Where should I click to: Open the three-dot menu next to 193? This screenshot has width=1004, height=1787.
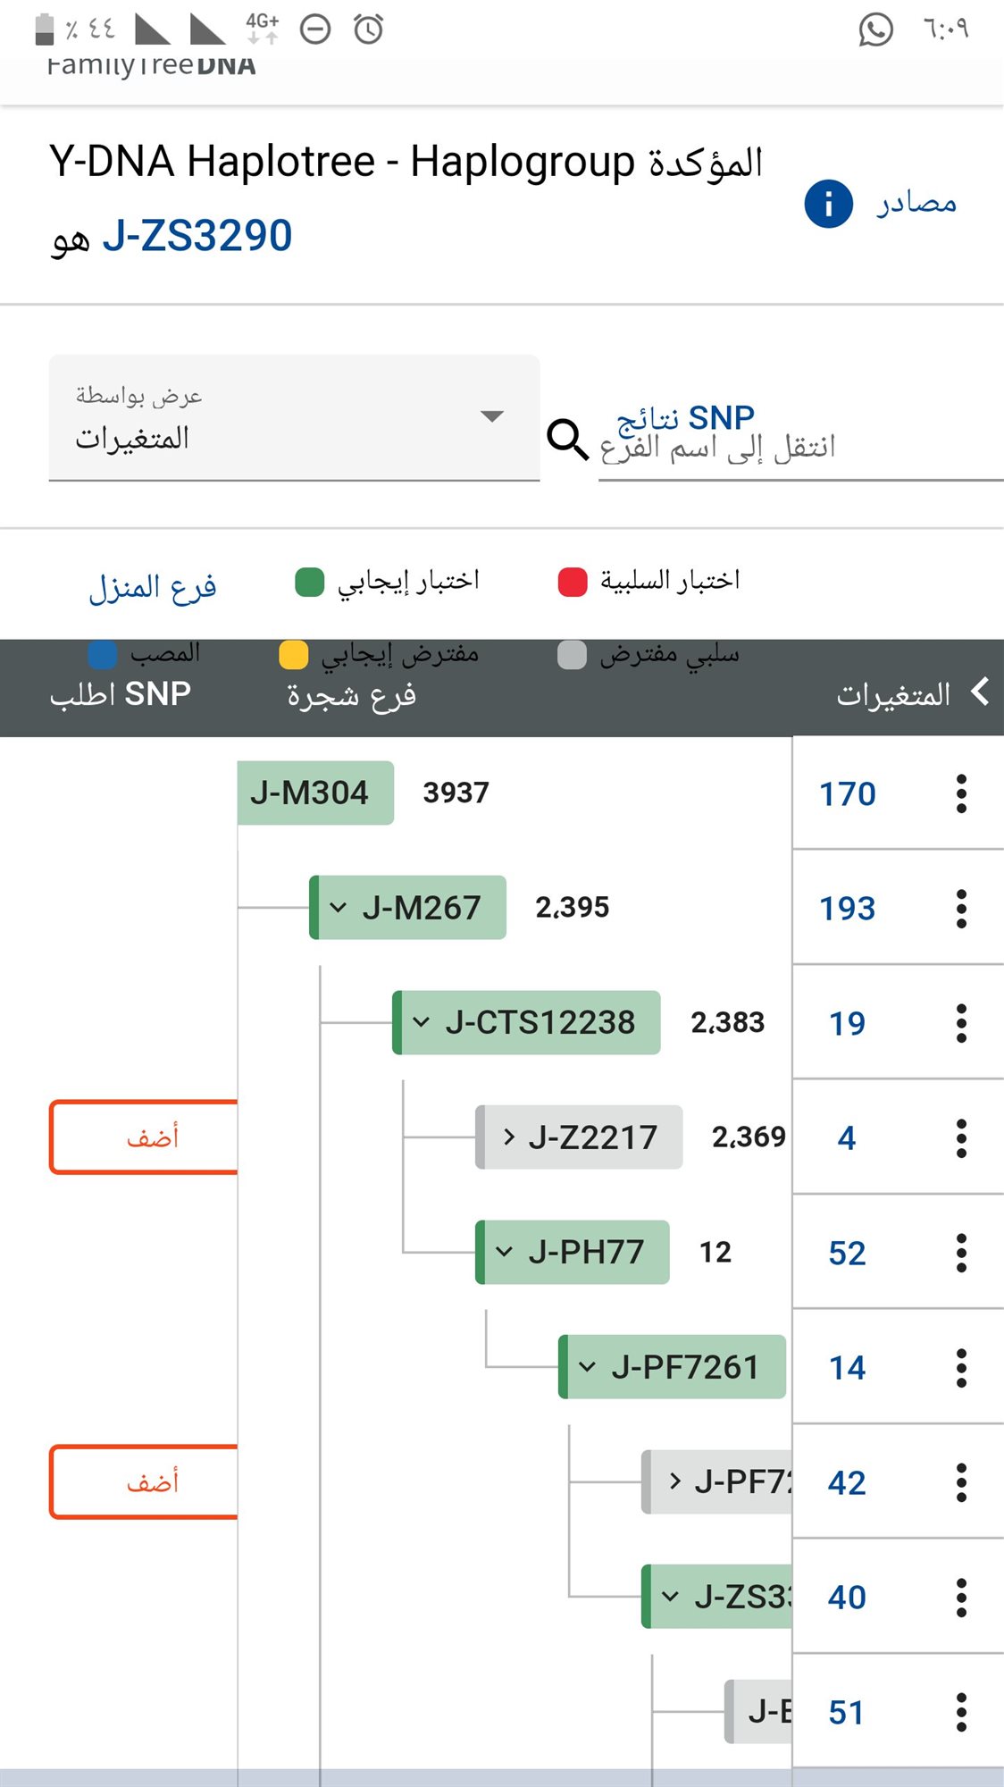point(961,908)
